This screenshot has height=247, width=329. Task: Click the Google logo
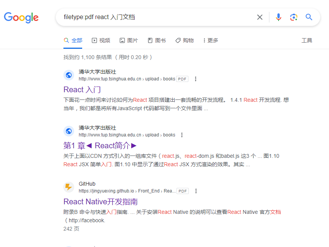[21, 18]
